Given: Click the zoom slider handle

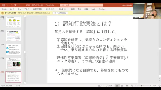Looking at the screenshot, I should 142,85.
